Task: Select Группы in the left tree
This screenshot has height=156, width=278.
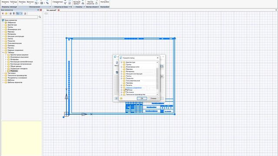Action: tap(10, 27)
